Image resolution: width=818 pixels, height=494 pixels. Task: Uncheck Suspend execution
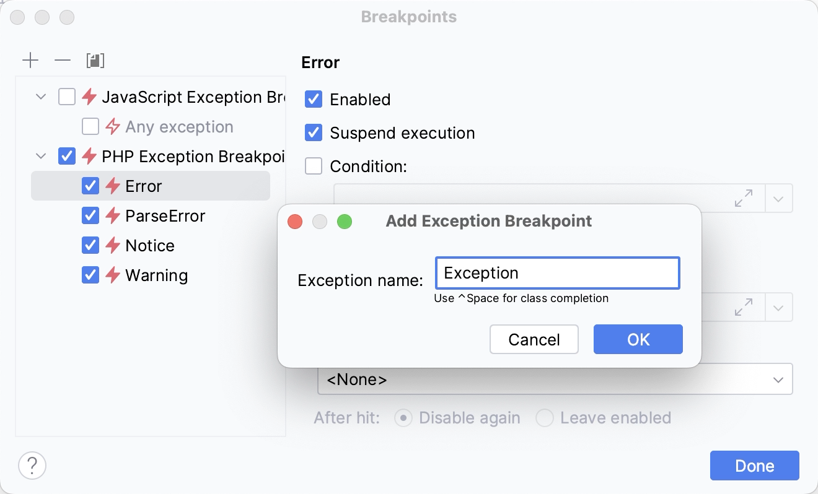(313, 132)
